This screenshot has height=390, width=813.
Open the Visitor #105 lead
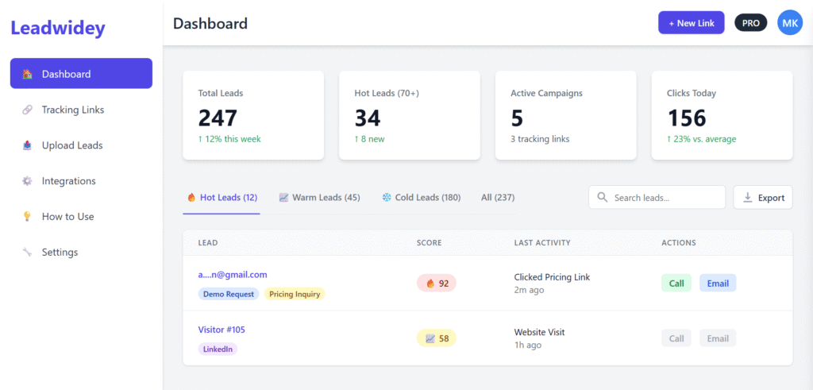coord(222,330)
